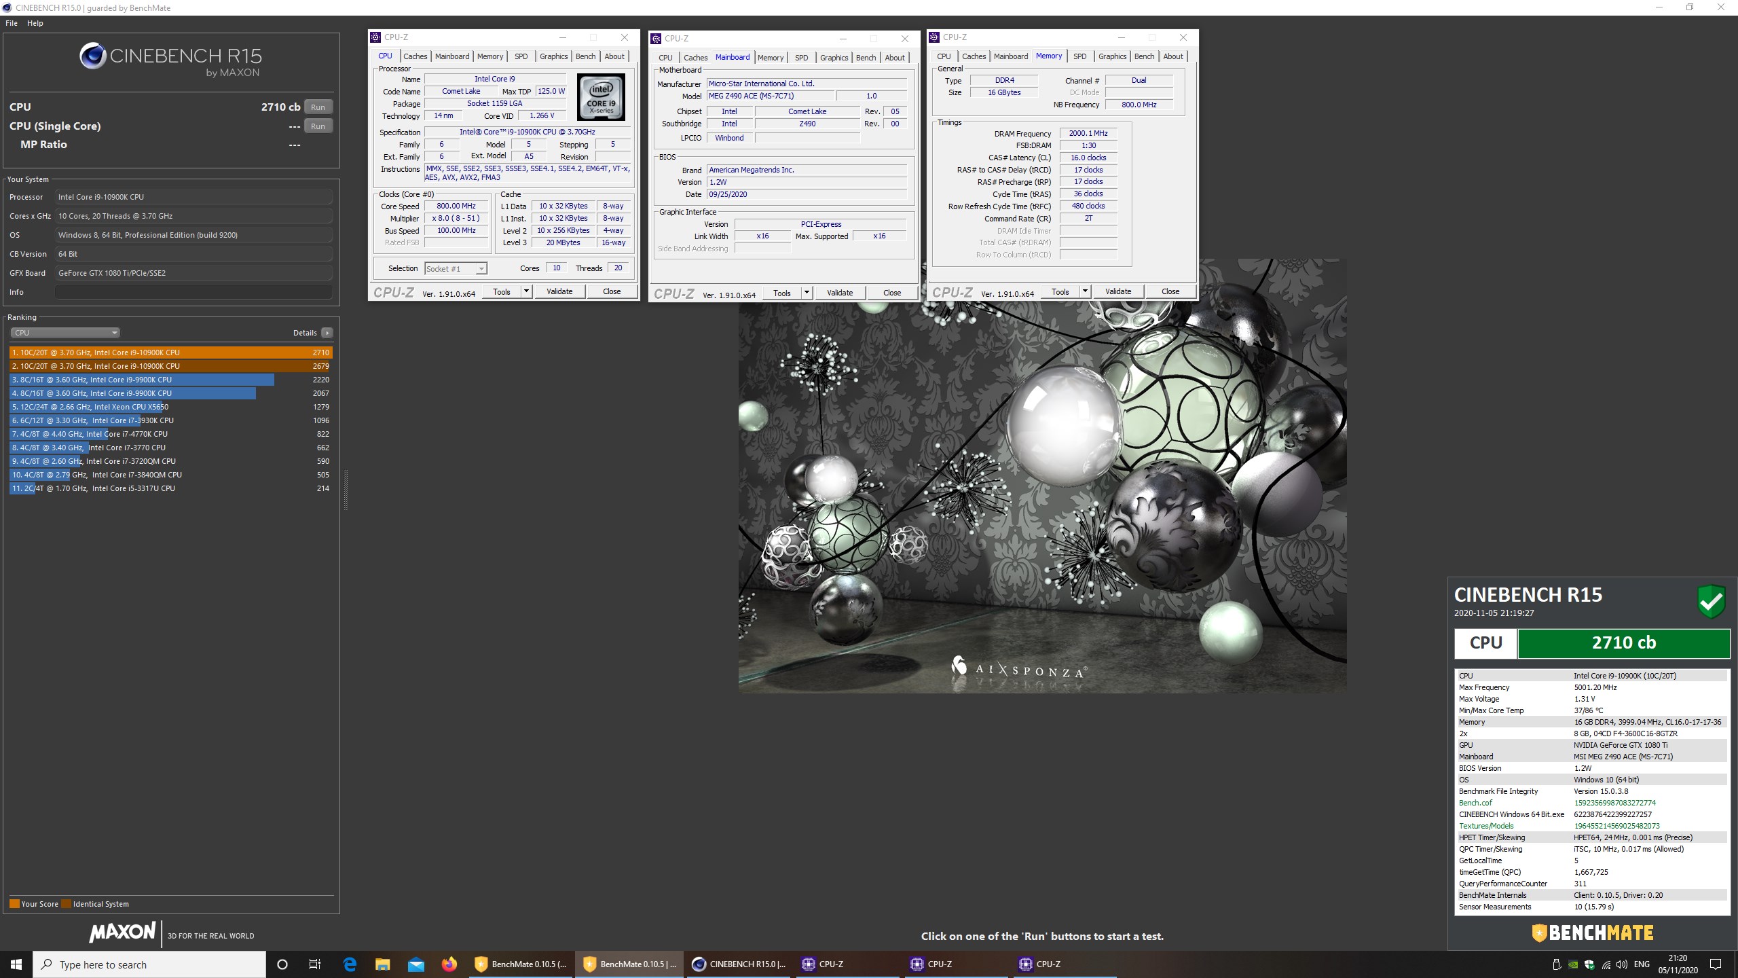Open Tools dropdown arrow in Memory window
The height and width of the screenshot is (978, 1738).
tap(1085, 291)
